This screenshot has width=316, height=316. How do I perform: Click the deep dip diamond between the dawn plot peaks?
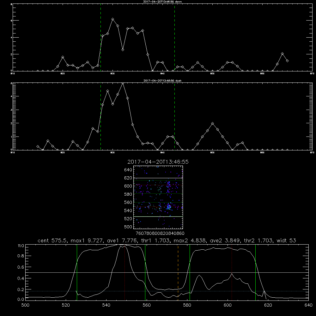[123, 50]
